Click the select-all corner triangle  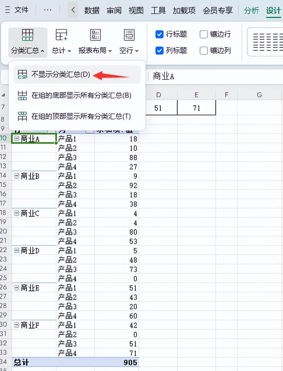pos(3,95)
